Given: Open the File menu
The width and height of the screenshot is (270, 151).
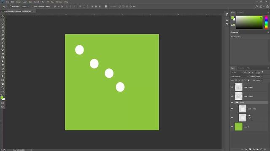Looking at the screenshot, I should coord(8,2).
